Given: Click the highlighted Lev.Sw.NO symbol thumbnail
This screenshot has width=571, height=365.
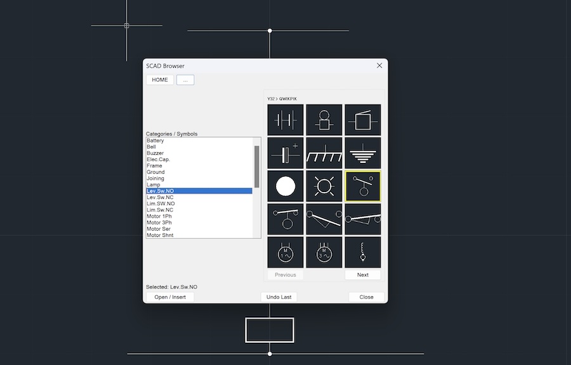Looking at the screenshot, I should pos(363,186).
